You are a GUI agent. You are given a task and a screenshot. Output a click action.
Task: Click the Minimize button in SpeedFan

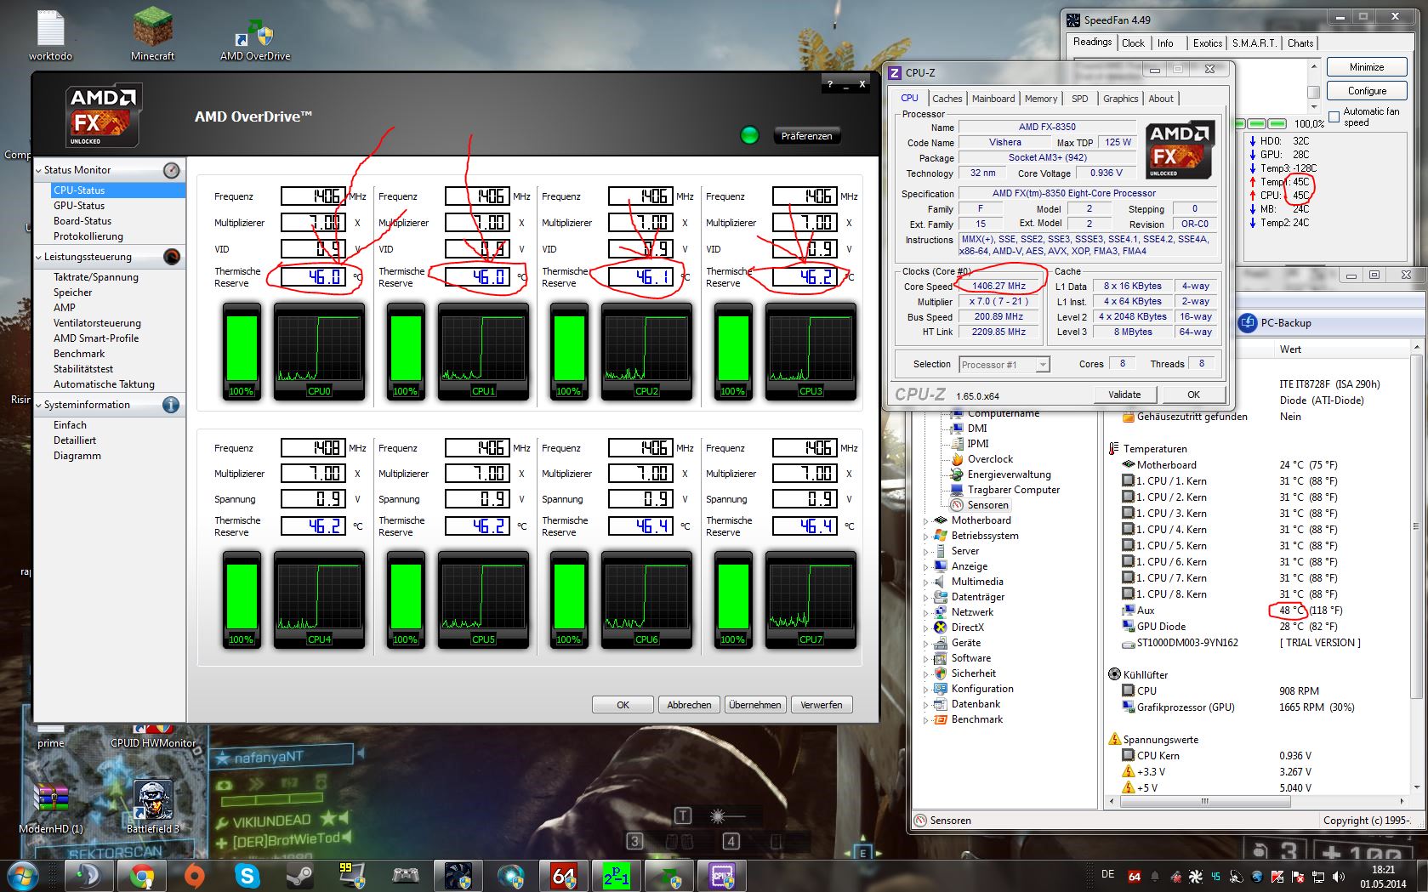(1367, 67)
